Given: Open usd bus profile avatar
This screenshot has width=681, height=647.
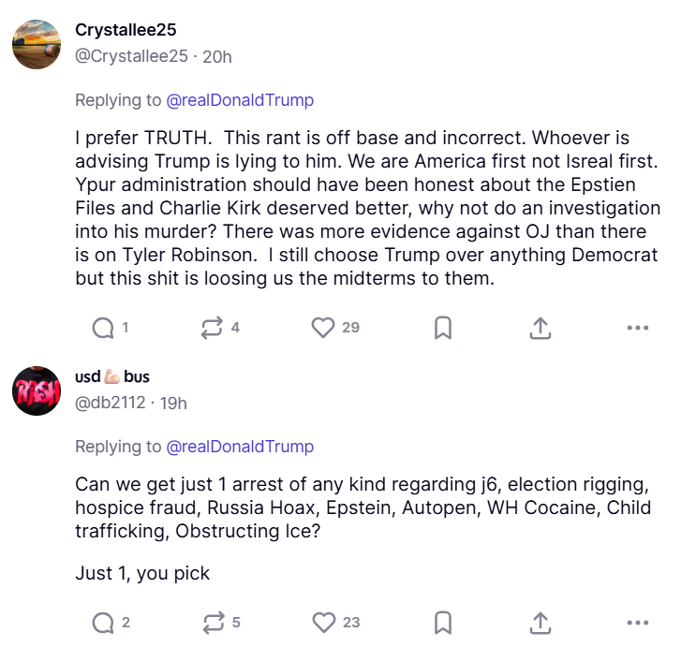Looking at the screenshot, I should 37,390.
